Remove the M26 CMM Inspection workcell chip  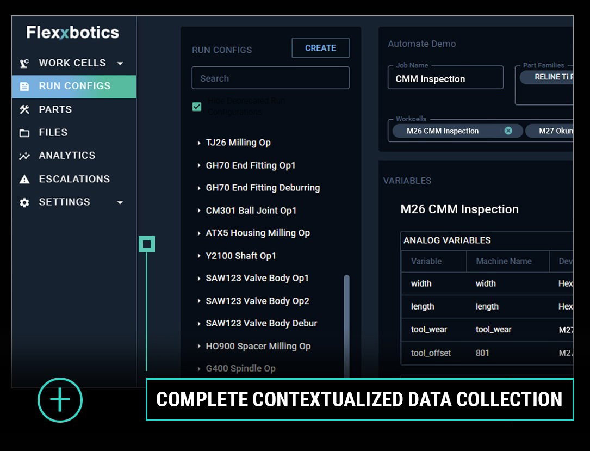coord(508,131)
